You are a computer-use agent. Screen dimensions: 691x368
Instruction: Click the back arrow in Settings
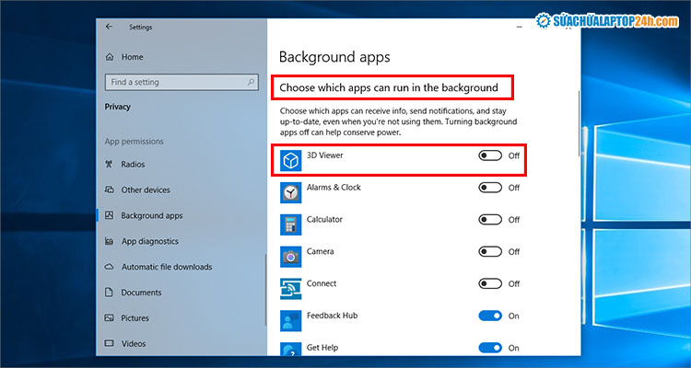coord(109,27)
